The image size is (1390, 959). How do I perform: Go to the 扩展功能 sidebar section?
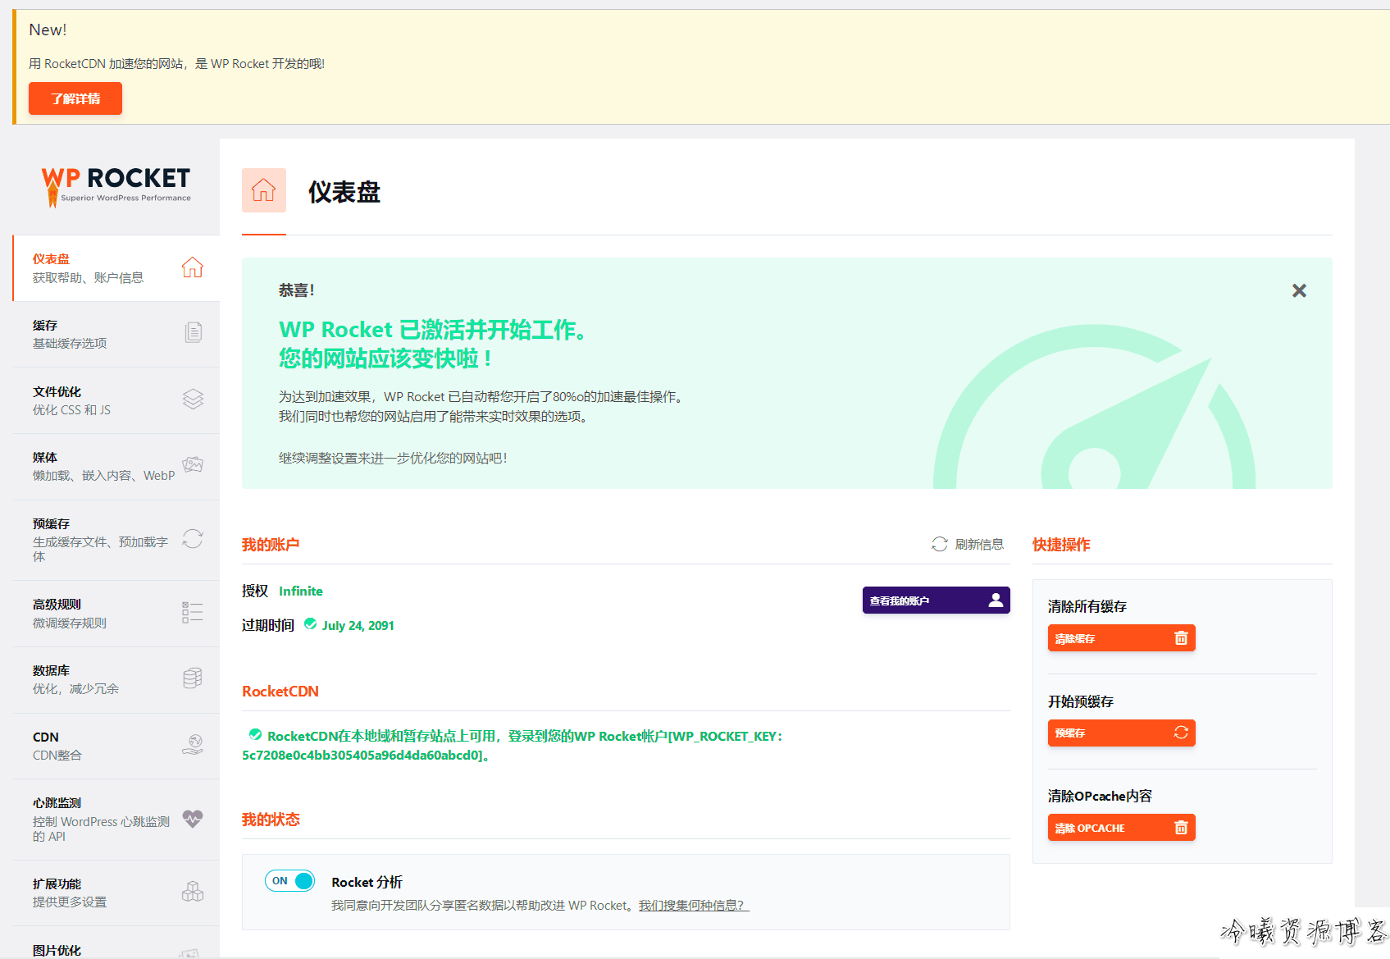pos(116,893)
